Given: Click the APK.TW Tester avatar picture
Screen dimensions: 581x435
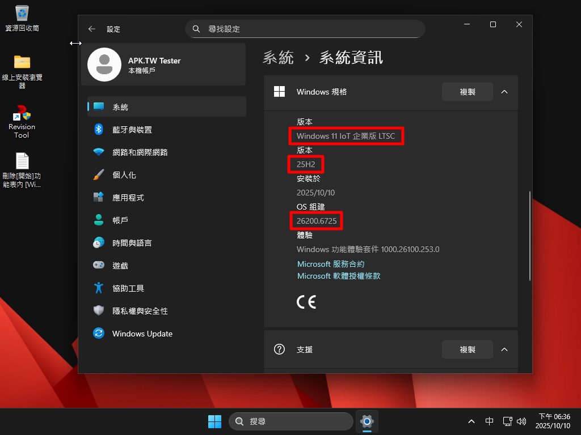Looking at the screenshot, I should [104, 65].
